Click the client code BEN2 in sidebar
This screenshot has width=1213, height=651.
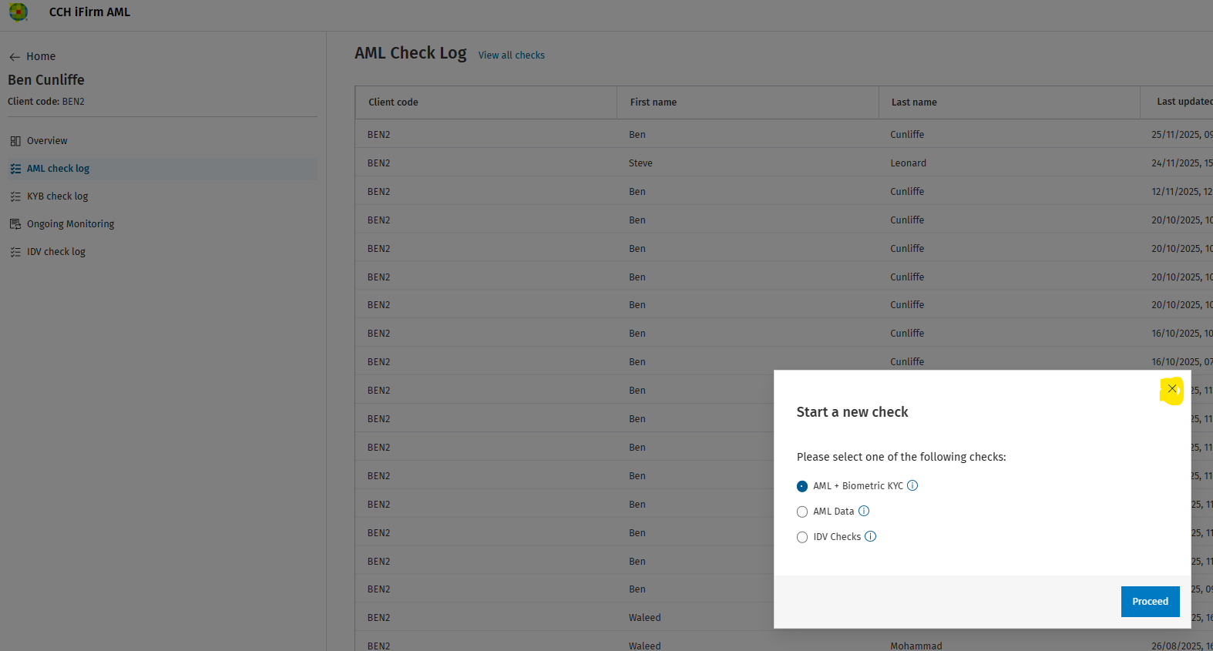pos(73,102)
